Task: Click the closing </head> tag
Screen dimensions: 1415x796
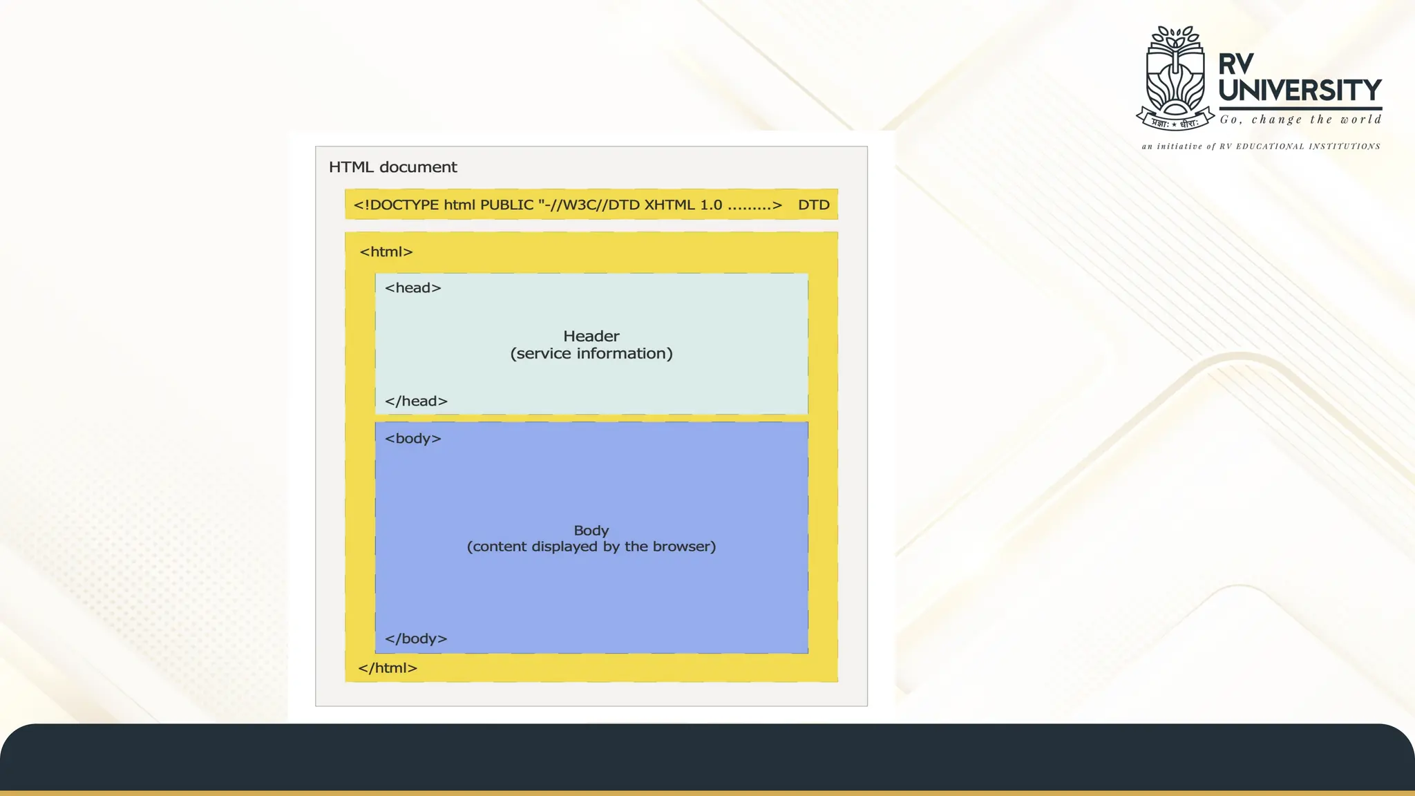Action: [x=416, y=401]
